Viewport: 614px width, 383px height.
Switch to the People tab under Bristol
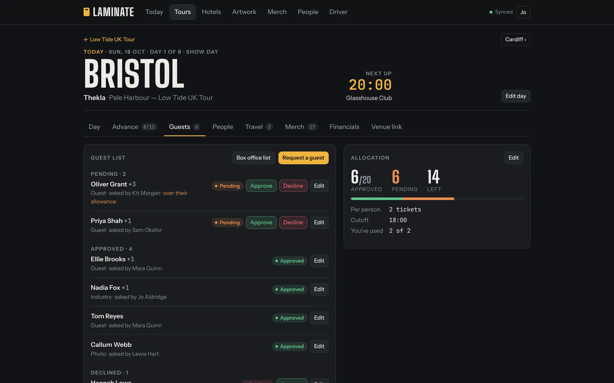click(x=223, y=127)
